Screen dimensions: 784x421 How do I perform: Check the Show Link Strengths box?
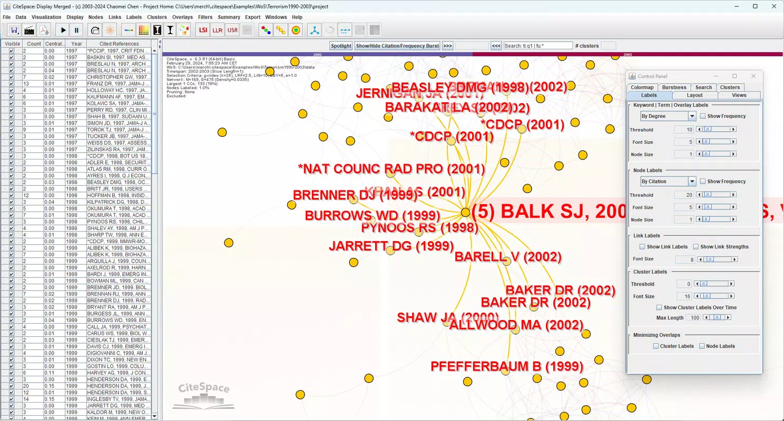pos(696,247)
